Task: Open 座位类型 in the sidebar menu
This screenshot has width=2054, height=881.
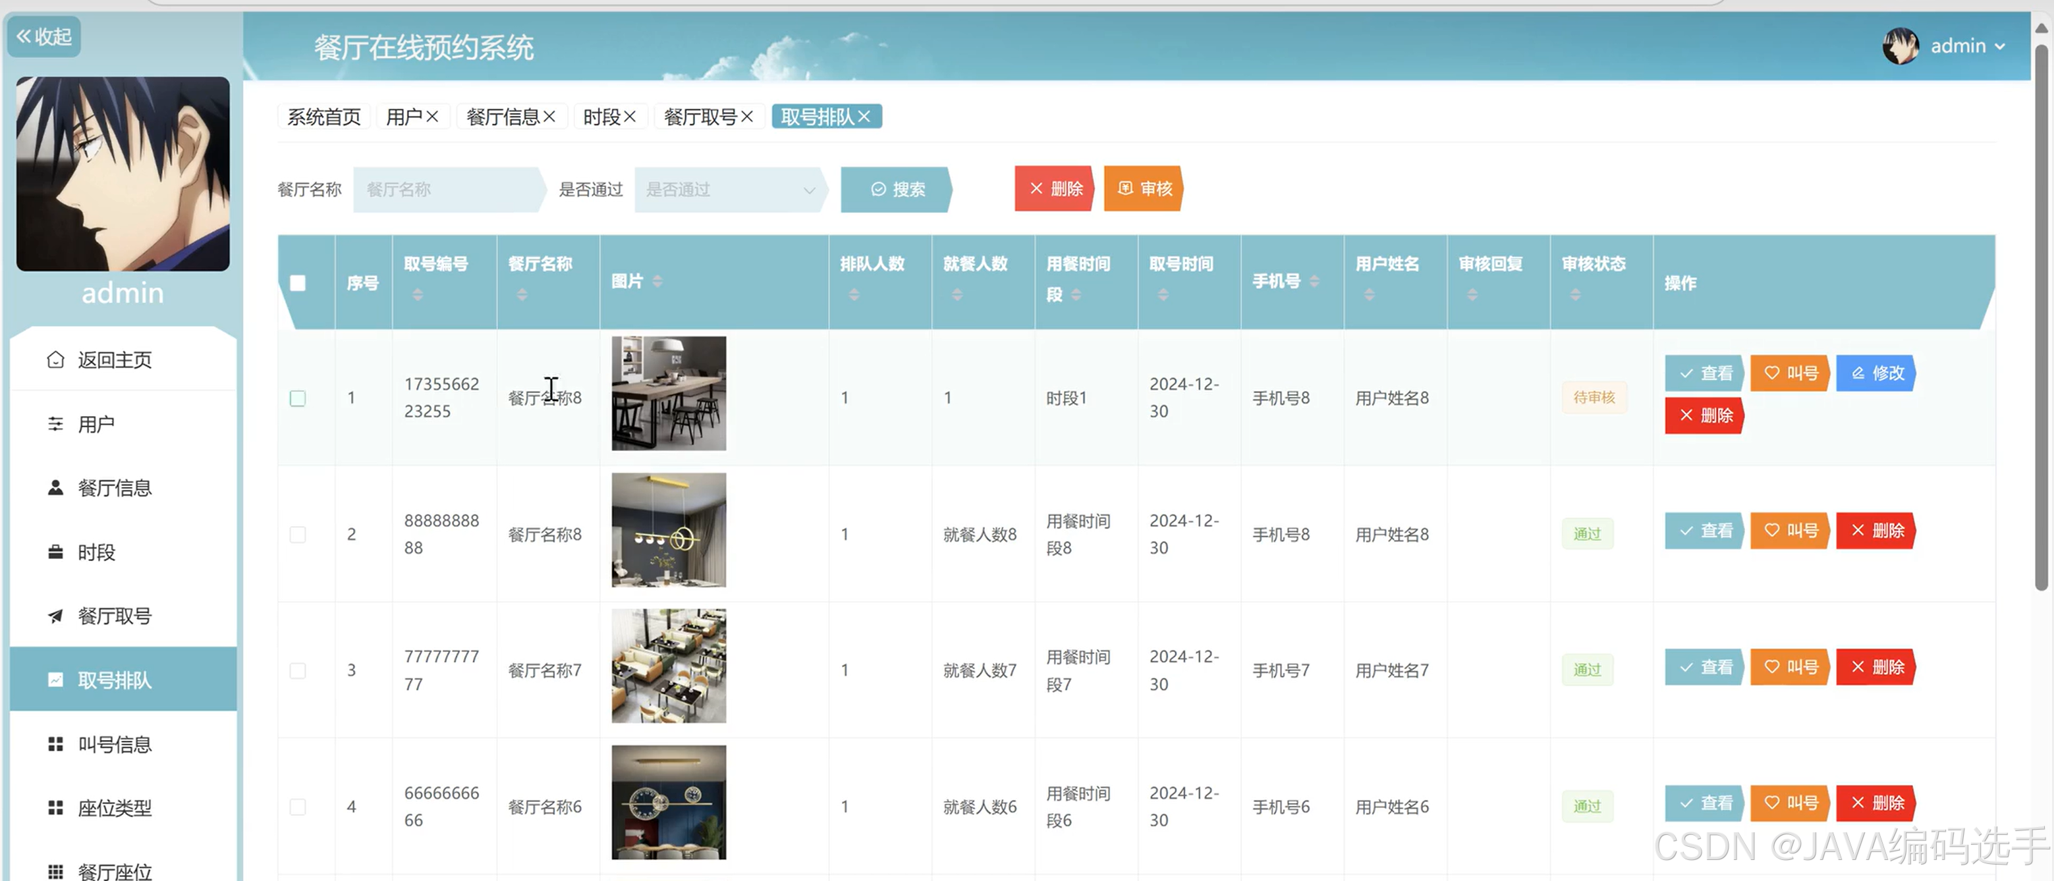Action: pos(124,809)
